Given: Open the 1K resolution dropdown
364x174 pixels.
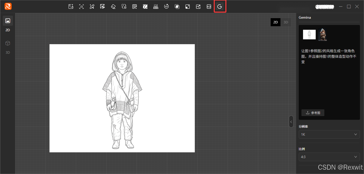Looking at the screenshot, I should pyautogui.click(x=329, y=134).
